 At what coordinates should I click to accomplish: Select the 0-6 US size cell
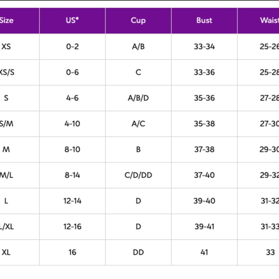[x=72, y=72]
